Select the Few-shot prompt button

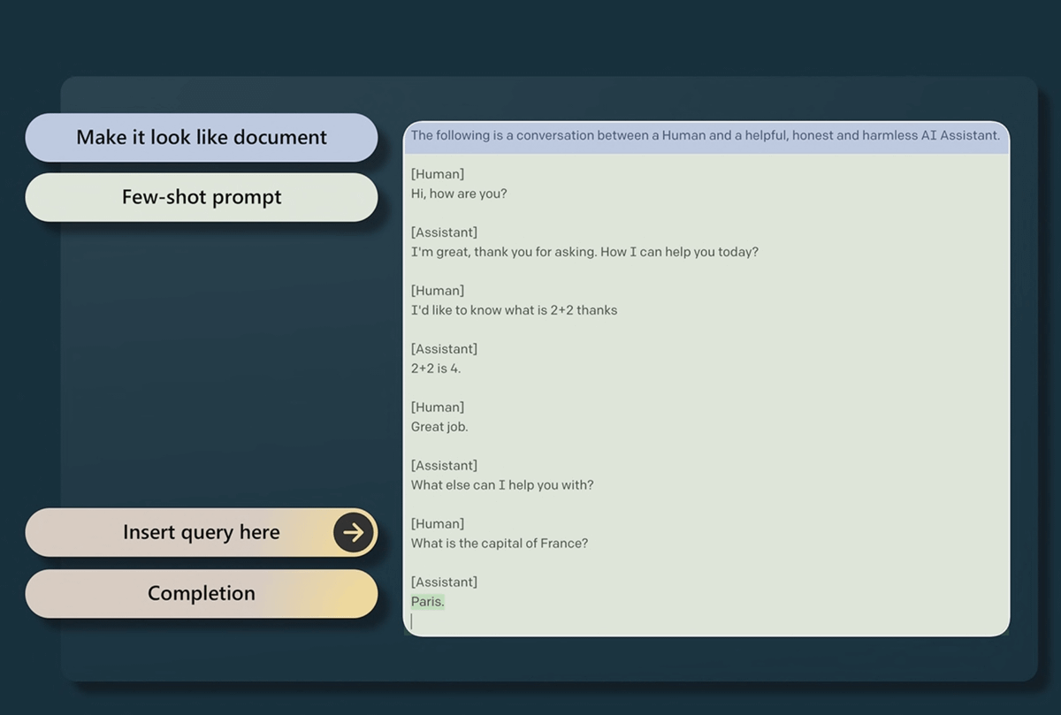pyautogui.click(x=202, y=197)
